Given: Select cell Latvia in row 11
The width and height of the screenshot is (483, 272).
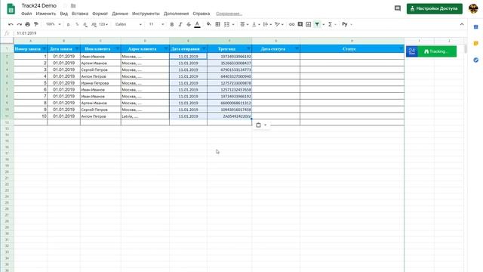Looking at the screenshot, I should pos(145,116).
